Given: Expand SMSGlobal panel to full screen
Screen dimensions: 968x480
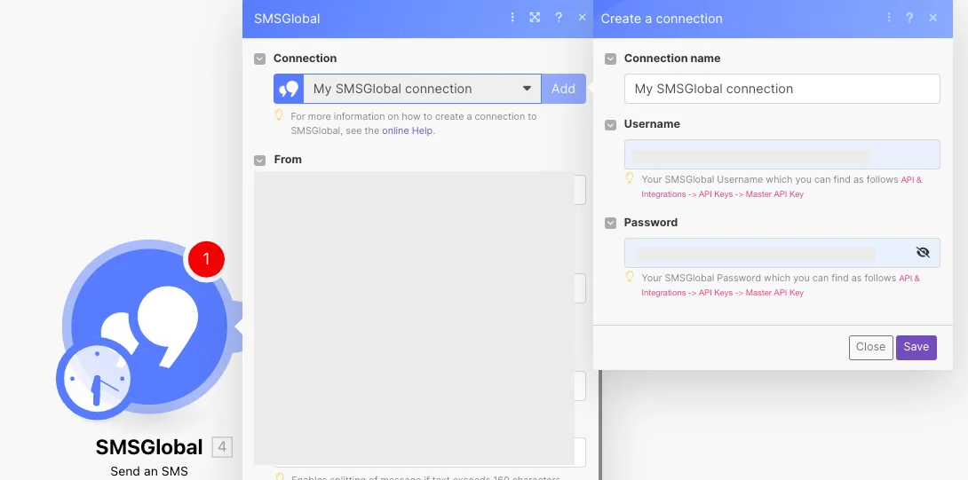Looking at the screenshot, I should click(x=535, y=17).
